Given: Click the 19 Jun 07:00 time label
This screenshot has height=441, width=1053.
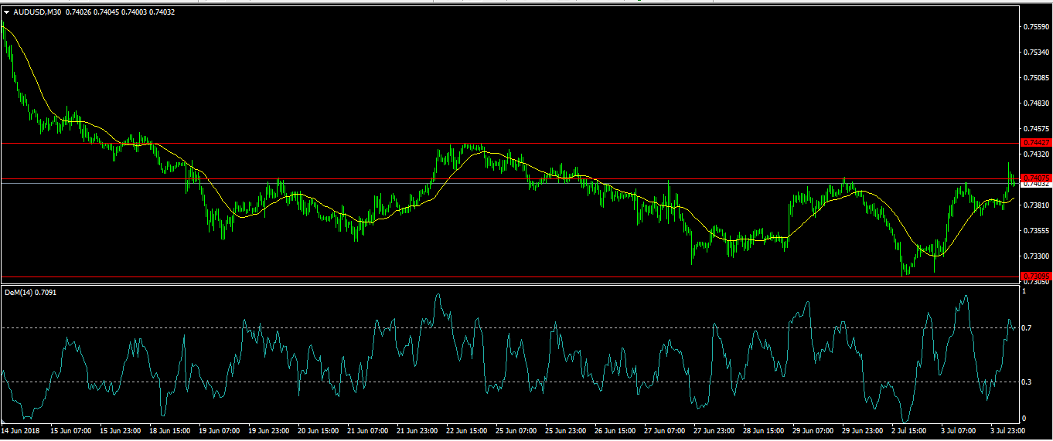Looking at the screenshot, I should pyautogui.click(x=221, y=430).
